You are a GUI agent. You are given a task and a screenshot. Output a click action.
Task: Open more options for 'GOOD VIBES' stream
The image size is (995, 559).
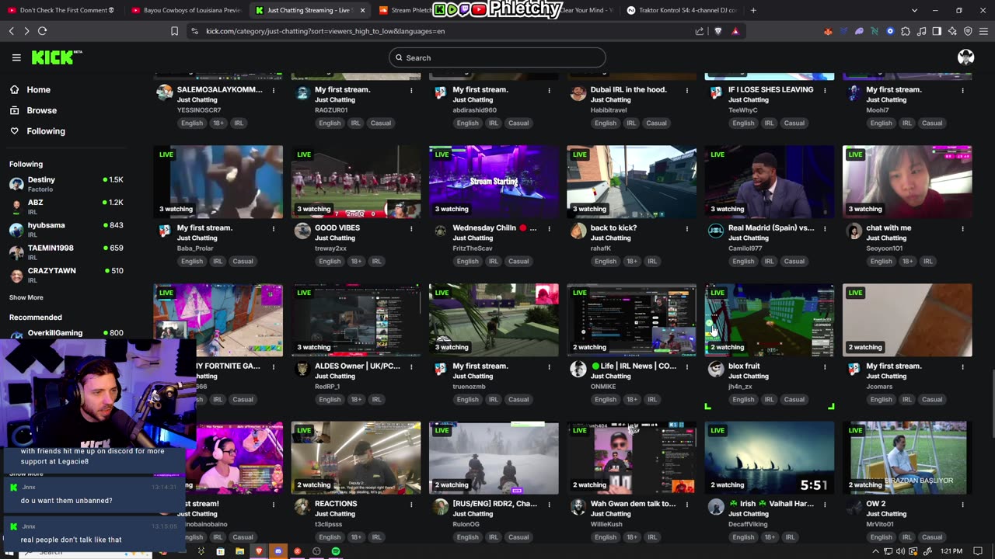pos(411,228)
